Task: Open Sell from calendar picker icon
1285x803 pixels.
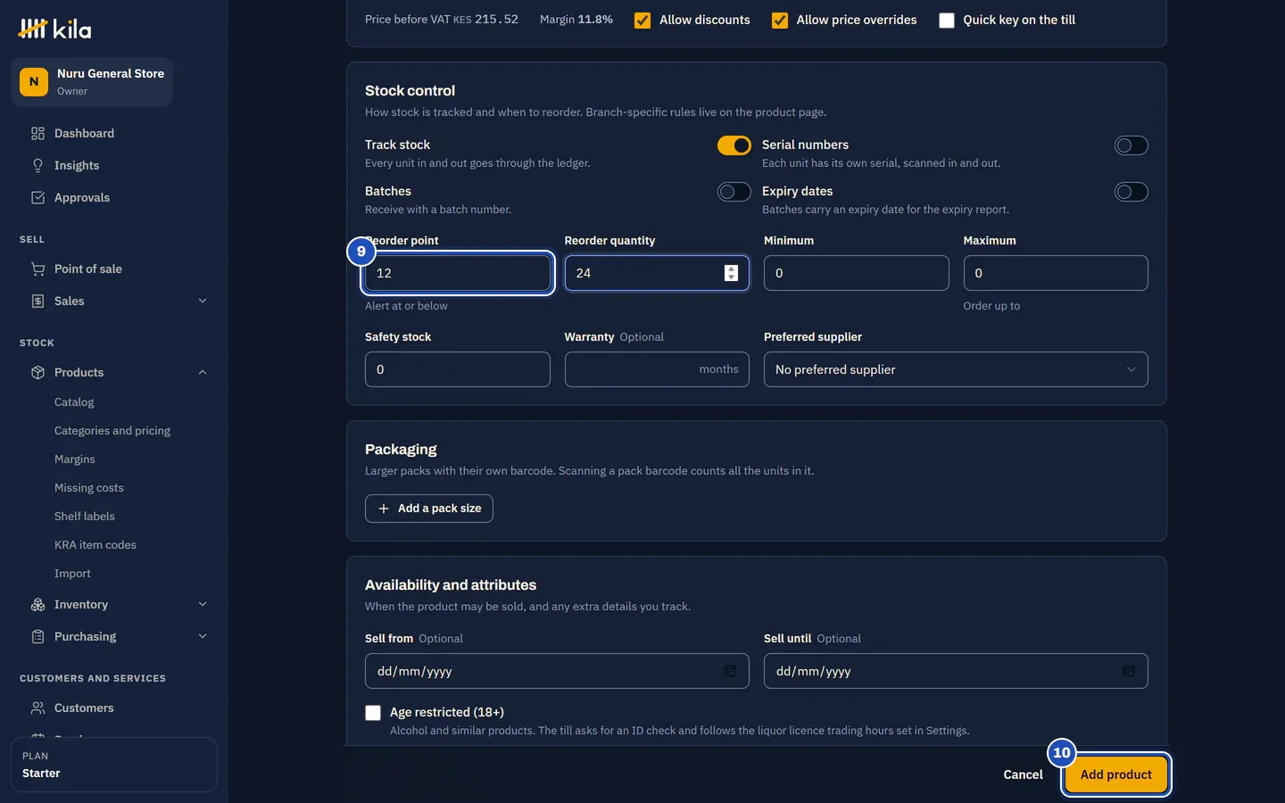Action: 729,671
